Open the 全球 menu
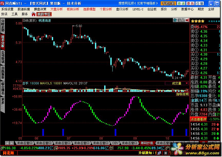The height and width of the screenshot is (157, 222). click(211, 9)
